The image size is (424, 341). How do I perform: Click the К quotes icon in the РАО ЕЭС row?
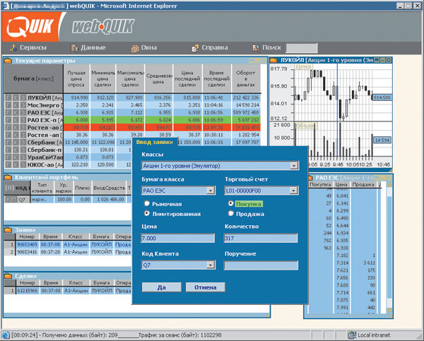pos(16,112)
